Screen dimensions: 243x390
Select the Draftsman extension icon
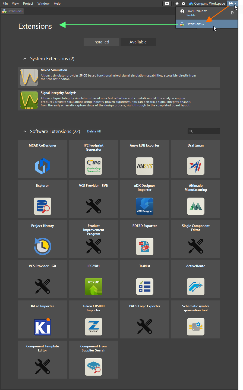[x=195, y=166]
